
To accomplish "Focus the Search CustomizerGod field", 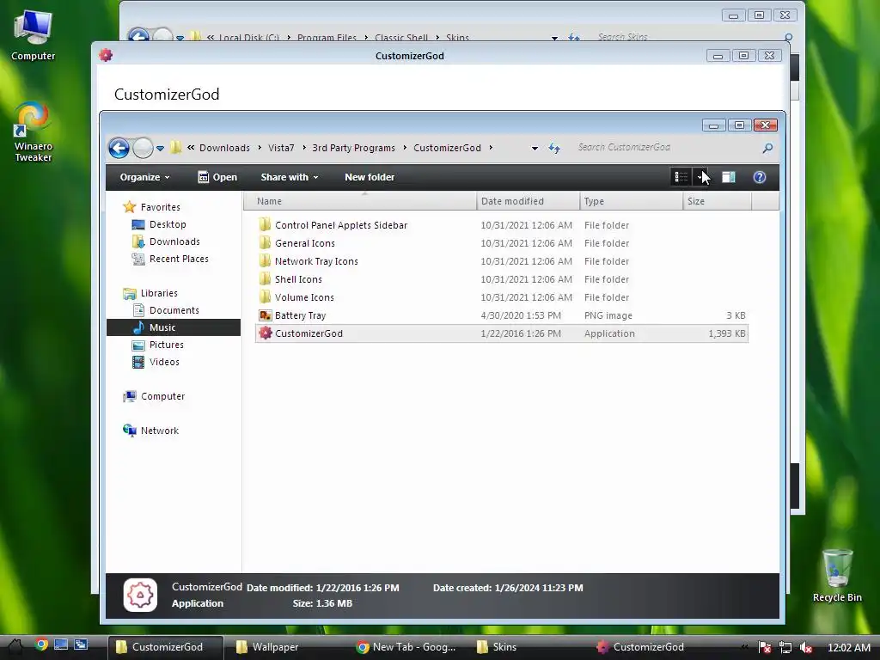I will click(668, 147).
